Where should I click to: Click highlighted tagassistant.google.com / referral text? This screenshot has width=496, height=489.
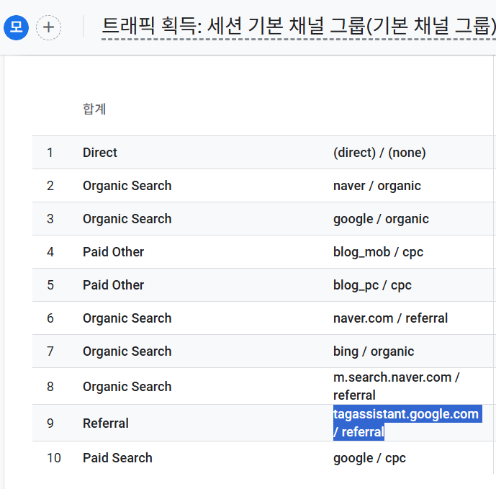tap(407, 423)
